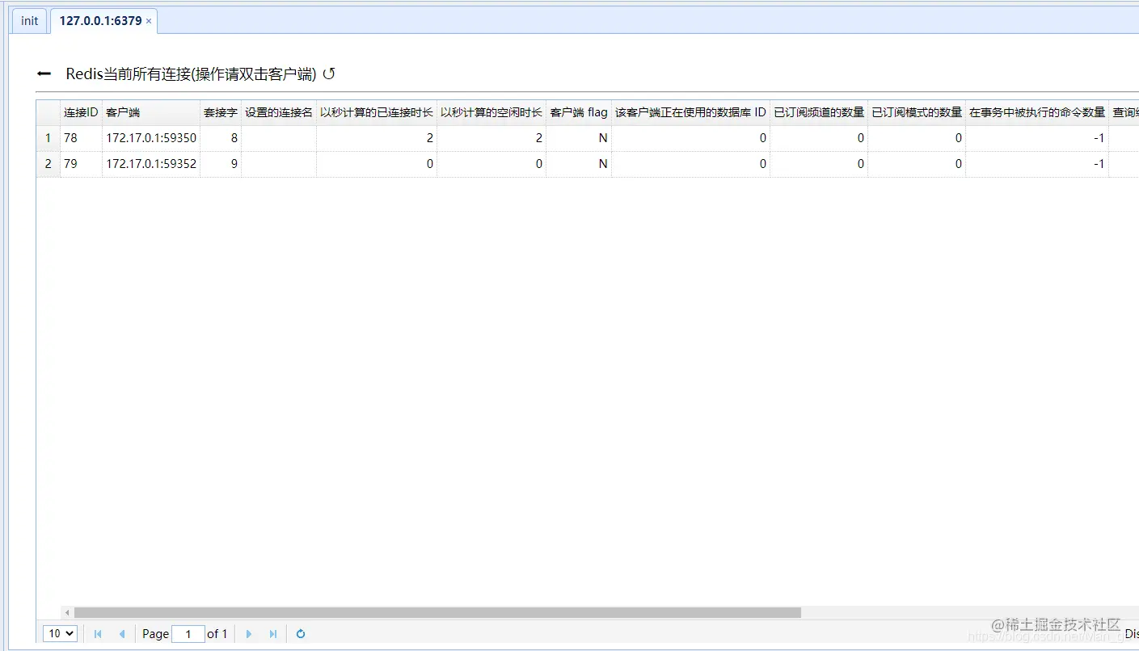Click socket value 8 cell

(x=221, y=138)
